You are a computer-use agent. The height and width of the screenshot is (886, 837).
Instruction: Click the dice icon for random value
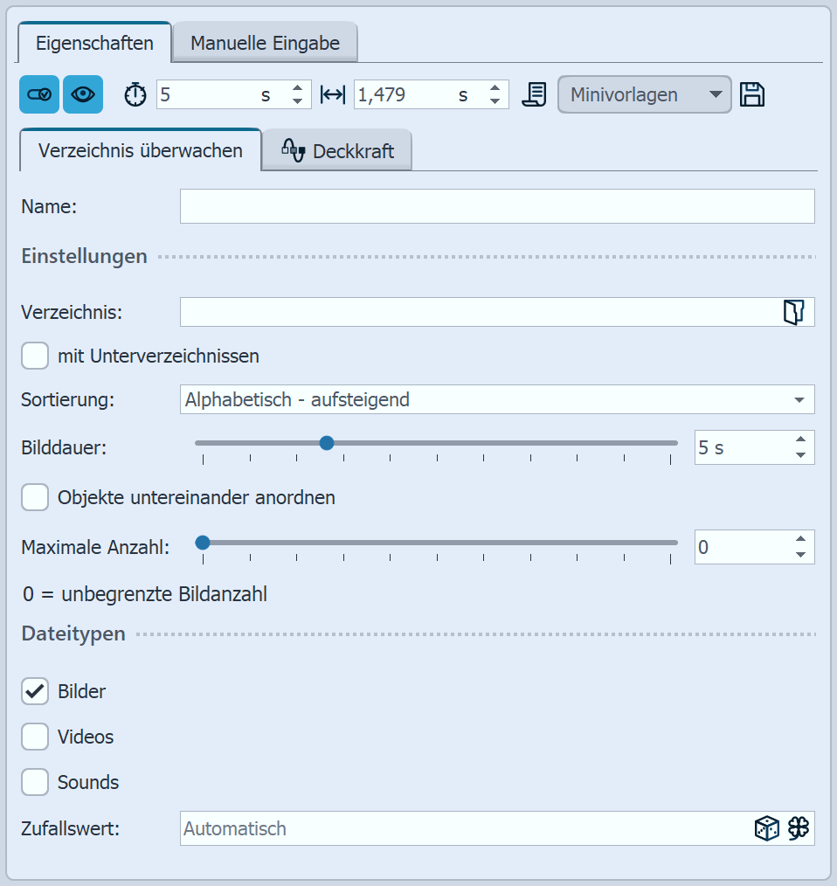click(766, 828)
